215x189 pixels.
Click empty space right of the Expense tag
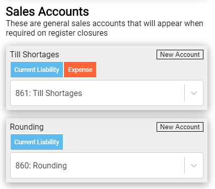tap(150, 69)
